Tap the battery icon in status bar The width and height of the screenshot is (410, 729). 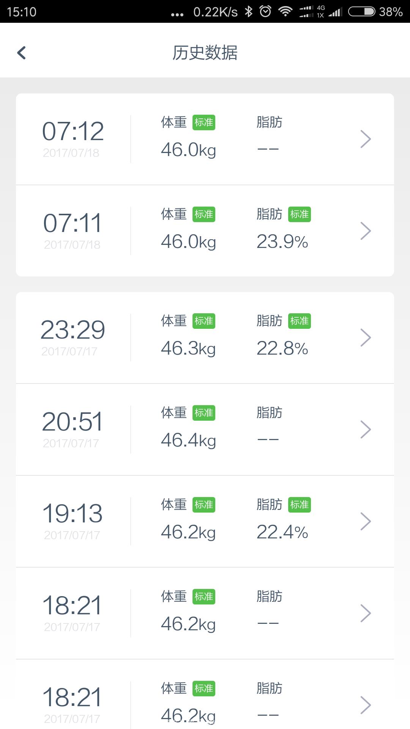coord(361,11)
